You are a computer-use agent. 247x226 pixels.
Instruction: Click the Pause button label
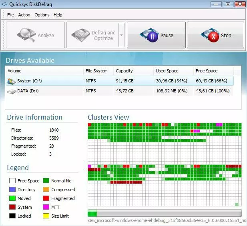[x=167, y=36]
